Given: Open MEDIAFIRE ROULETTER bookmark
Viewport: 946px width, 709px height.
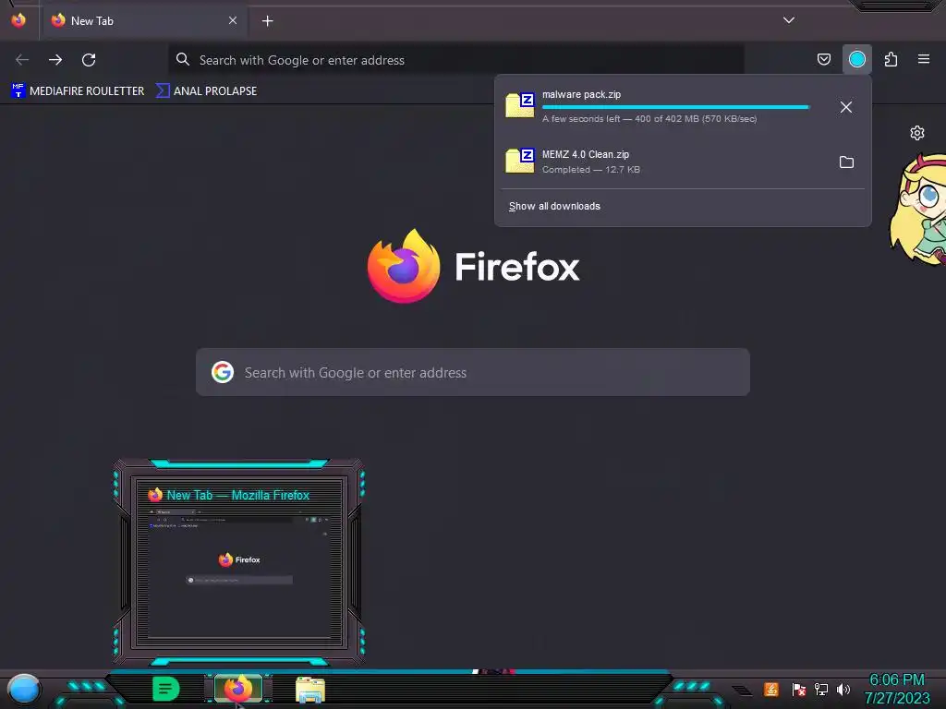Looking at the screenshot, I should tap(78, 91).
